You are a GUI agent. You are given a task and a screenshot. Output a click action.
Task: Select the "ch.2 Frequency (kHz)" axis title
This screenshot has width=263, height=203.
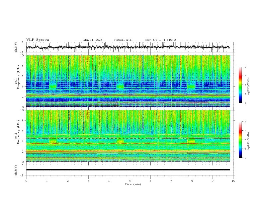pyautogui.click(x=17, y=132)
